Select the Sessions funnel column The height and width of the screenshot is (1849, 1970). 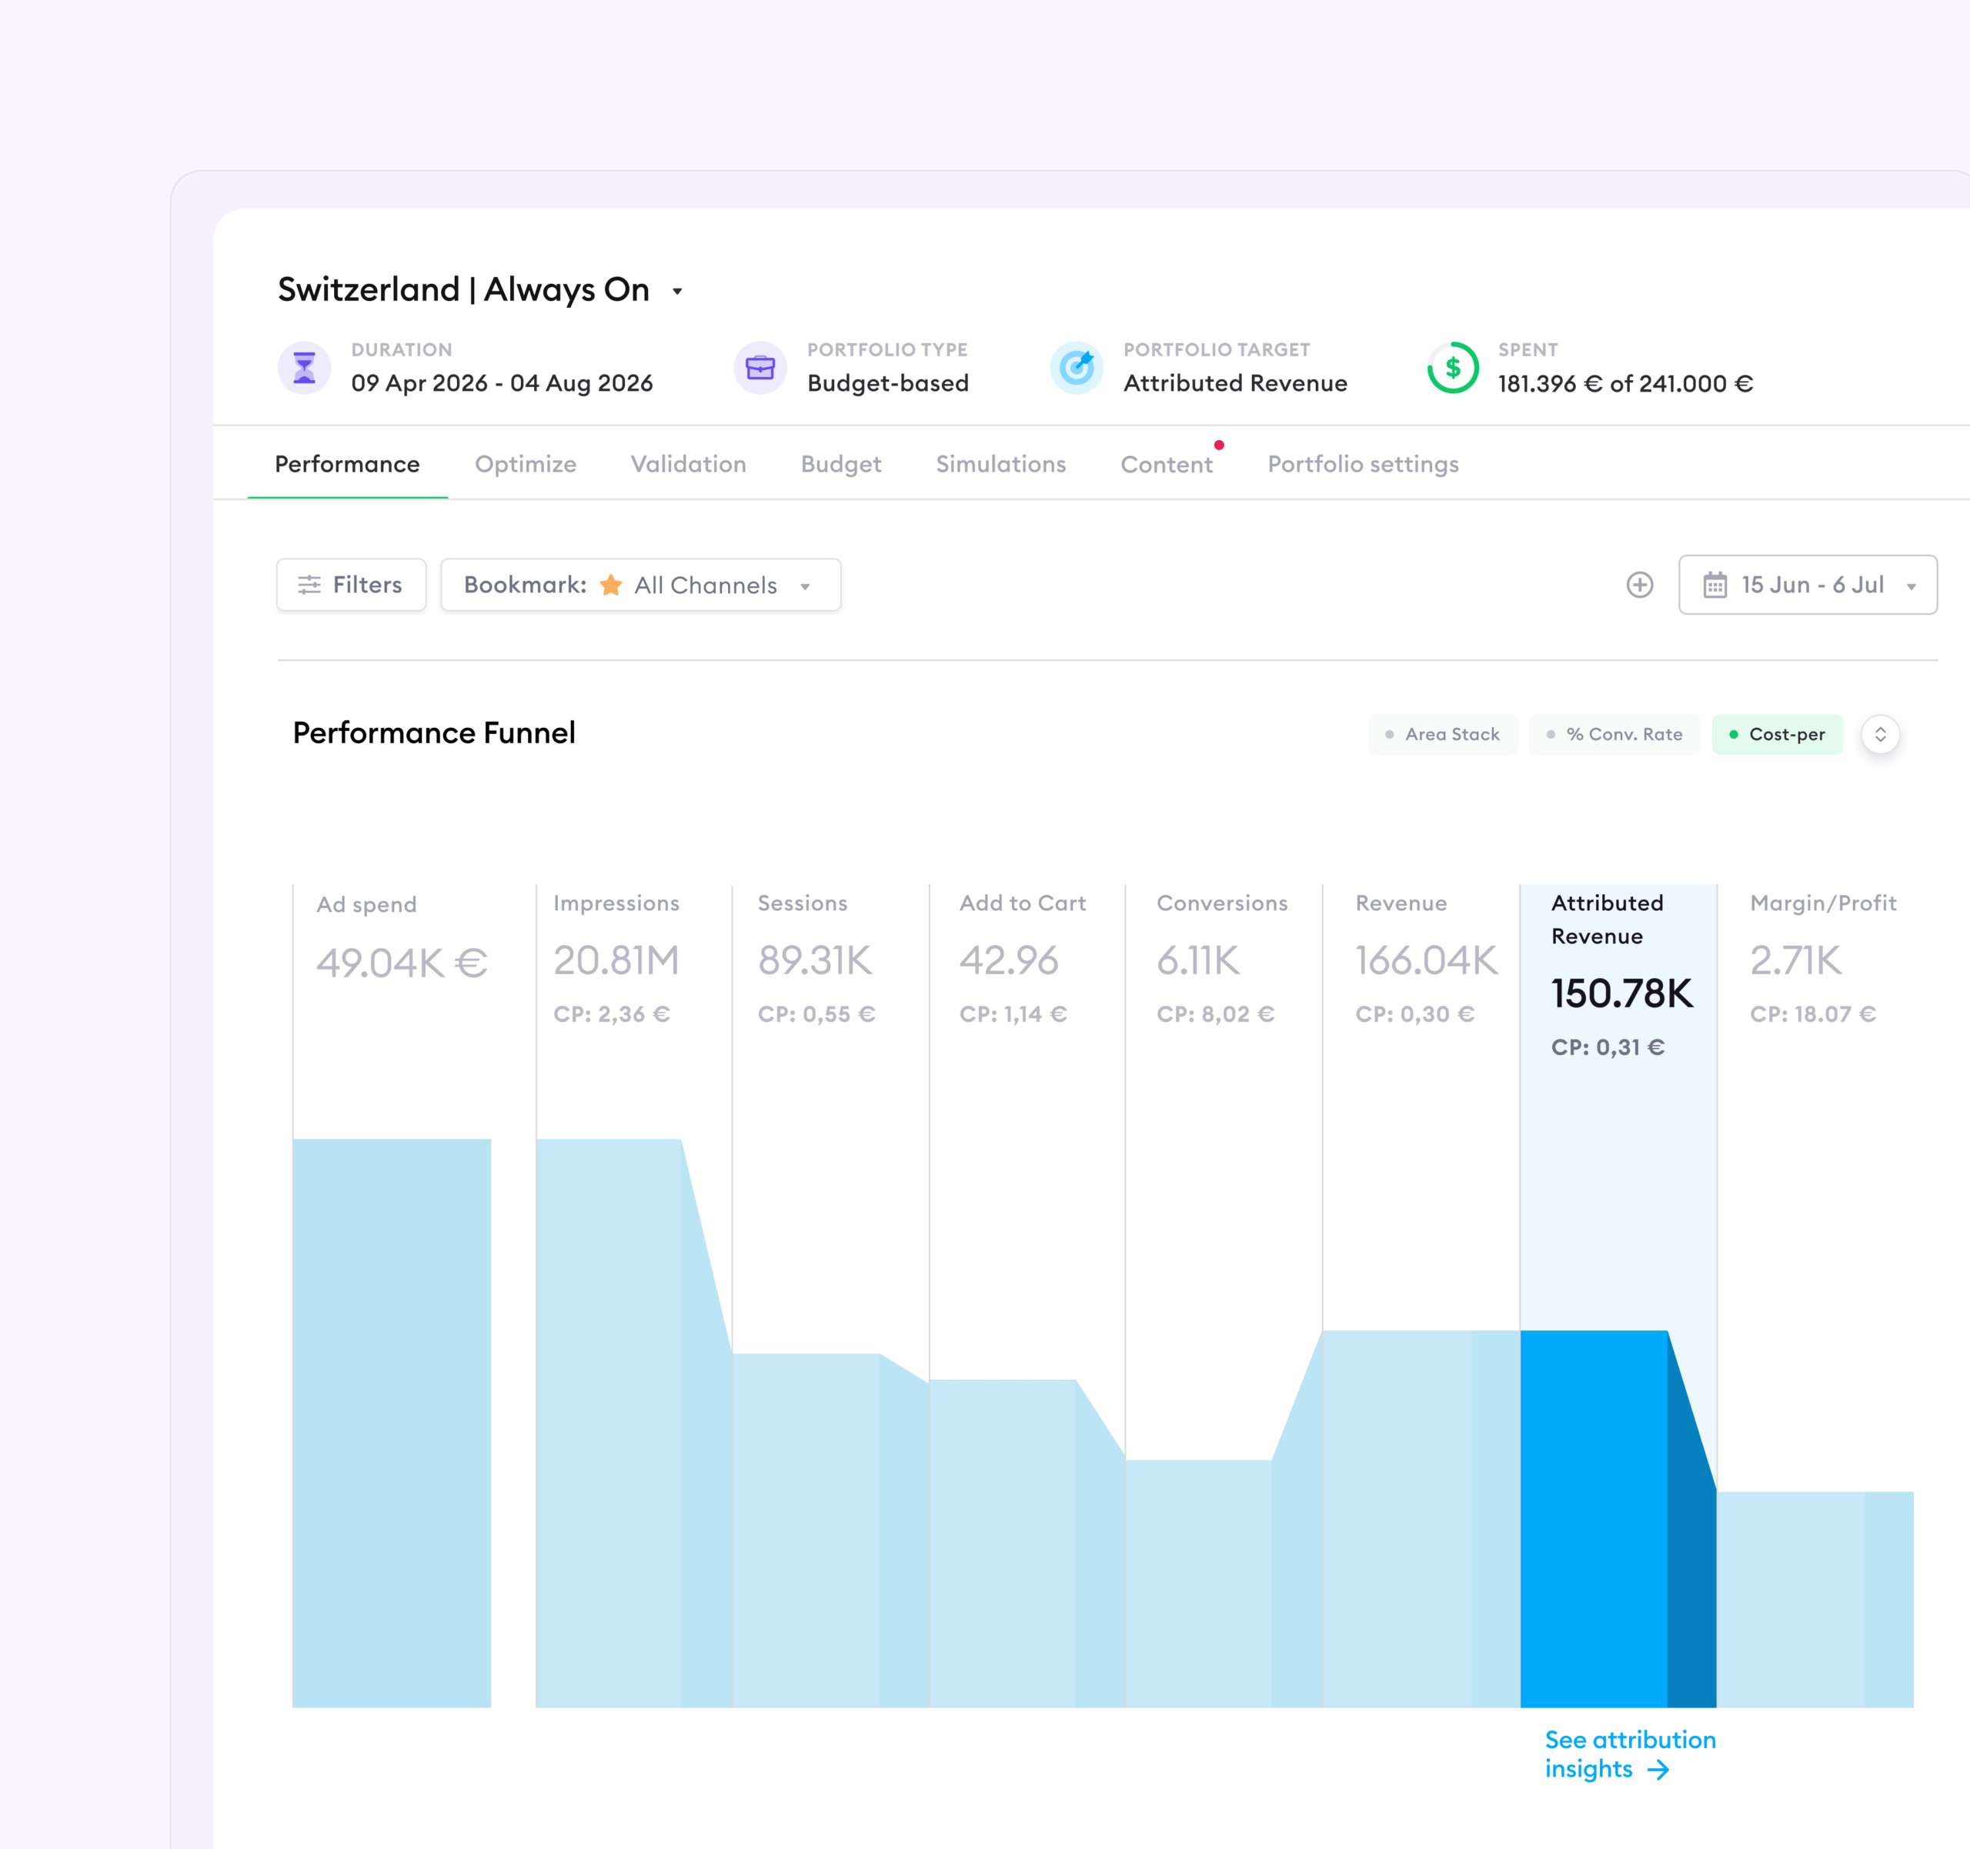[x=831, y=1295]
